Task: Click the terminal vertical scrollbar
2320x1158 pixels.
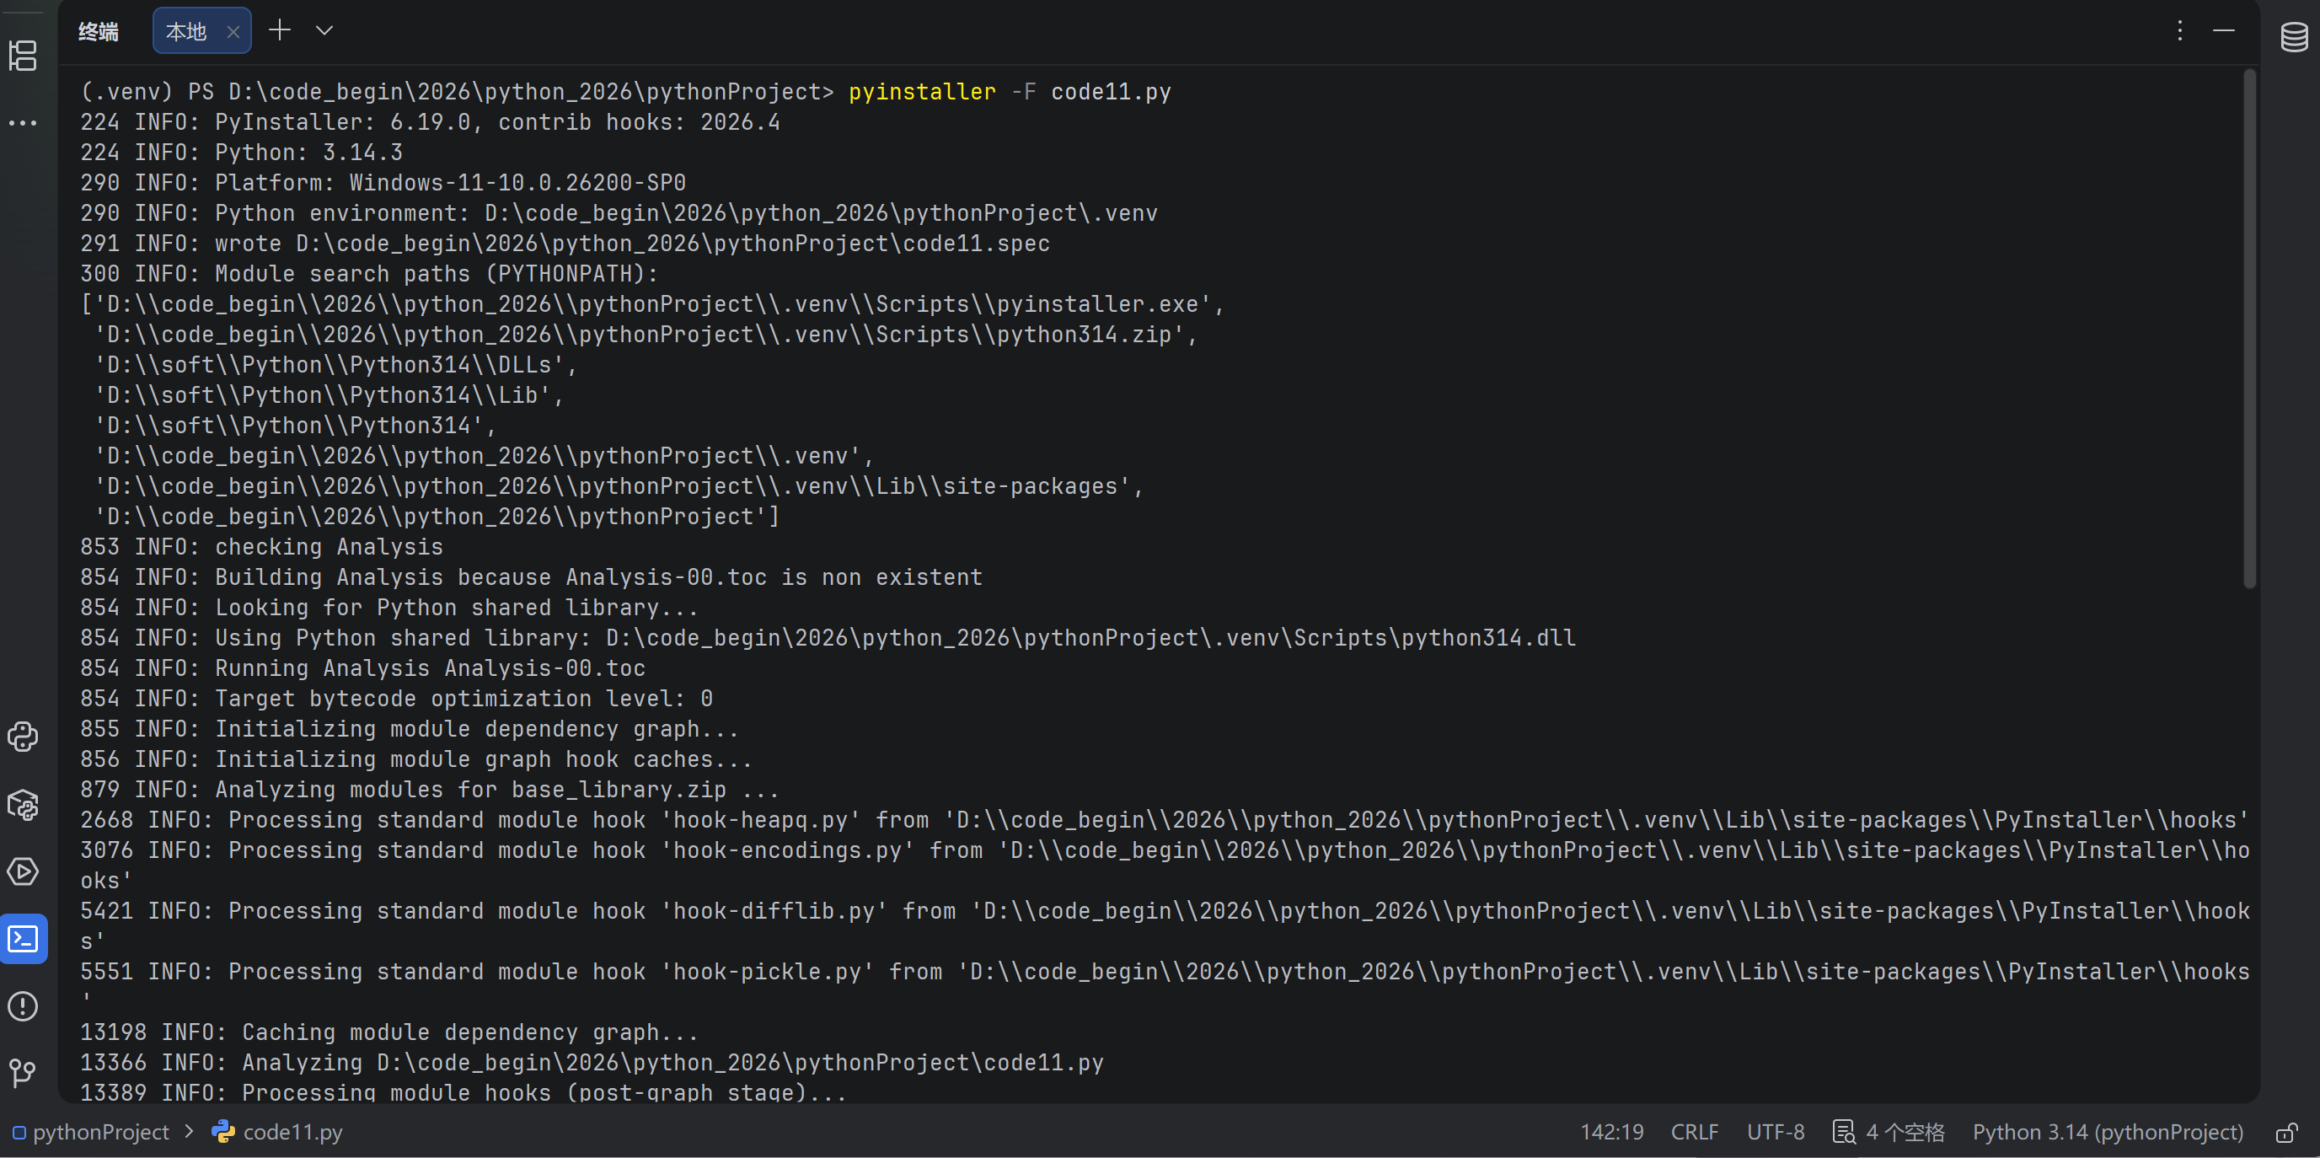Action: (x=2249, y=330)
